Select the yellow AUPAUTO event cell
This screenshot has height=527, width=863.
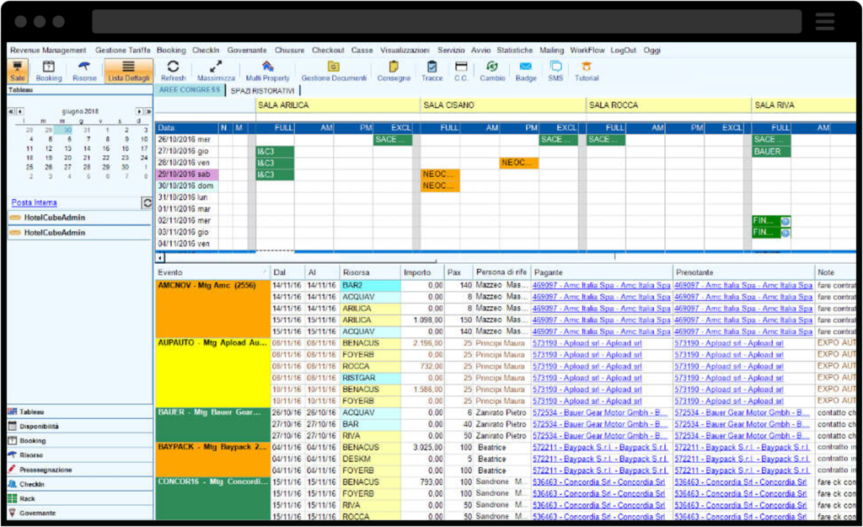[213, 372]
